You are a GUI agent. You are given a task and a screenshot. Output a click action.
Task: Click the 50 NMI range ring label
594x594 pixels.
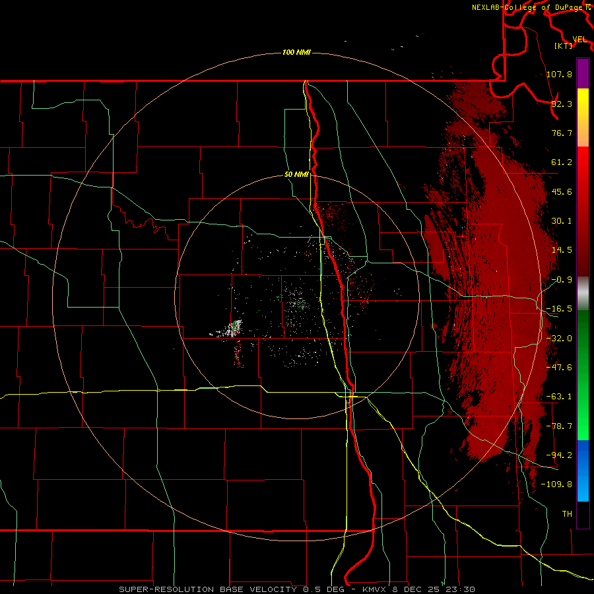tap(296, 175)
